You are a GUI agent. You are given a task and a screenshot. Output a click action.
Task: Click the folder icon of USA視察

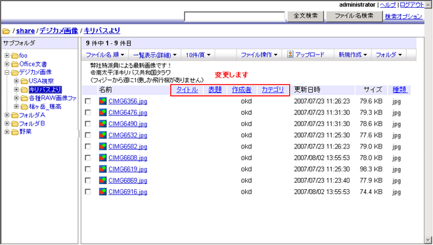24,81
